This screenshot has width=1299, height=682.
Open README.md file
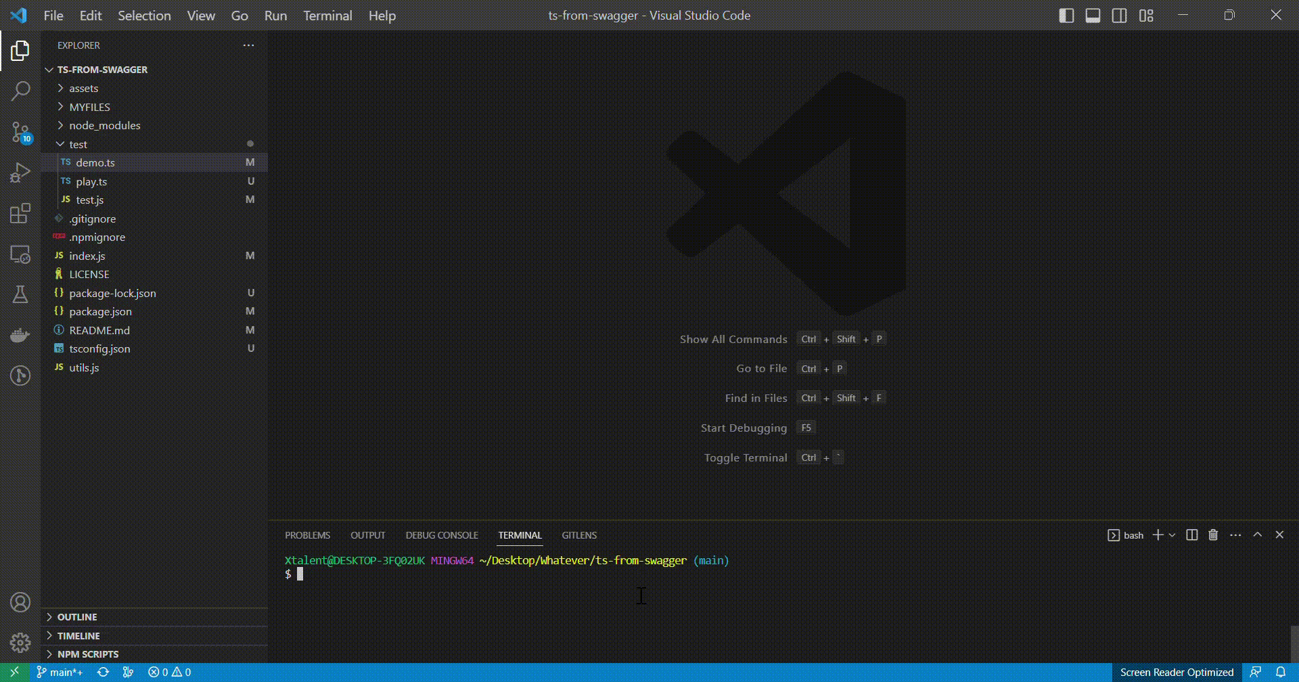155,330
